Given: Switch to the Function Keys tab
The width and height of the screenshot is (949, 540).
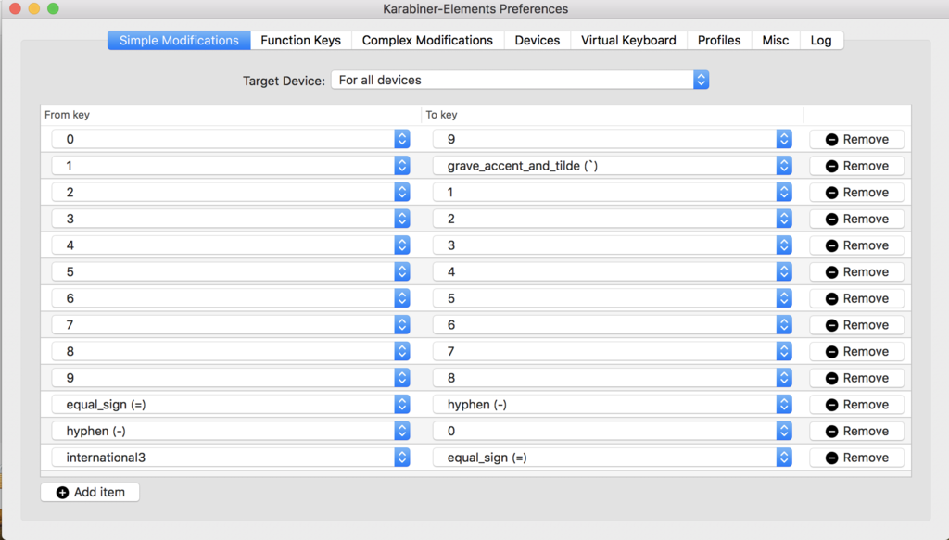Looking at the screenshot, I should point(301,41).
